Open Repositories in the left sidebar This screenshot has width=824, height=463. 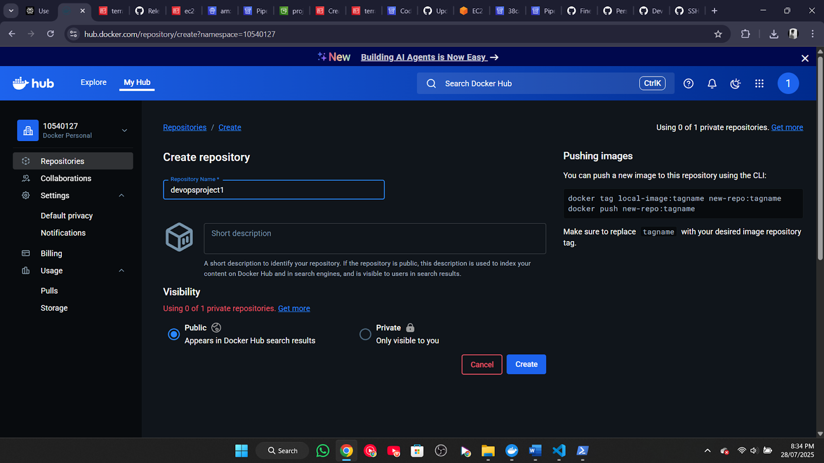coord(73,161)
